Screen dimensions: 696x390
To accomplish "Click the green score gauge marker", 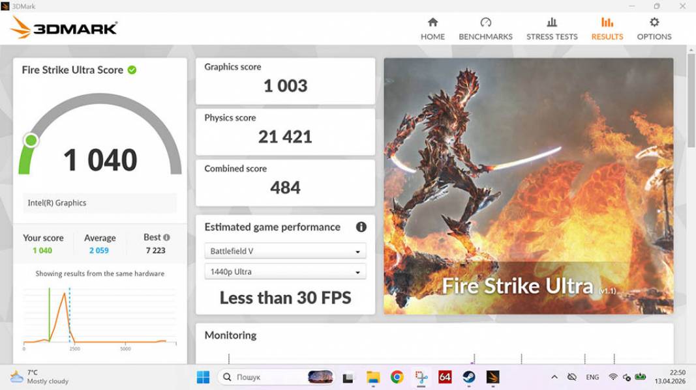I will 31,141.
